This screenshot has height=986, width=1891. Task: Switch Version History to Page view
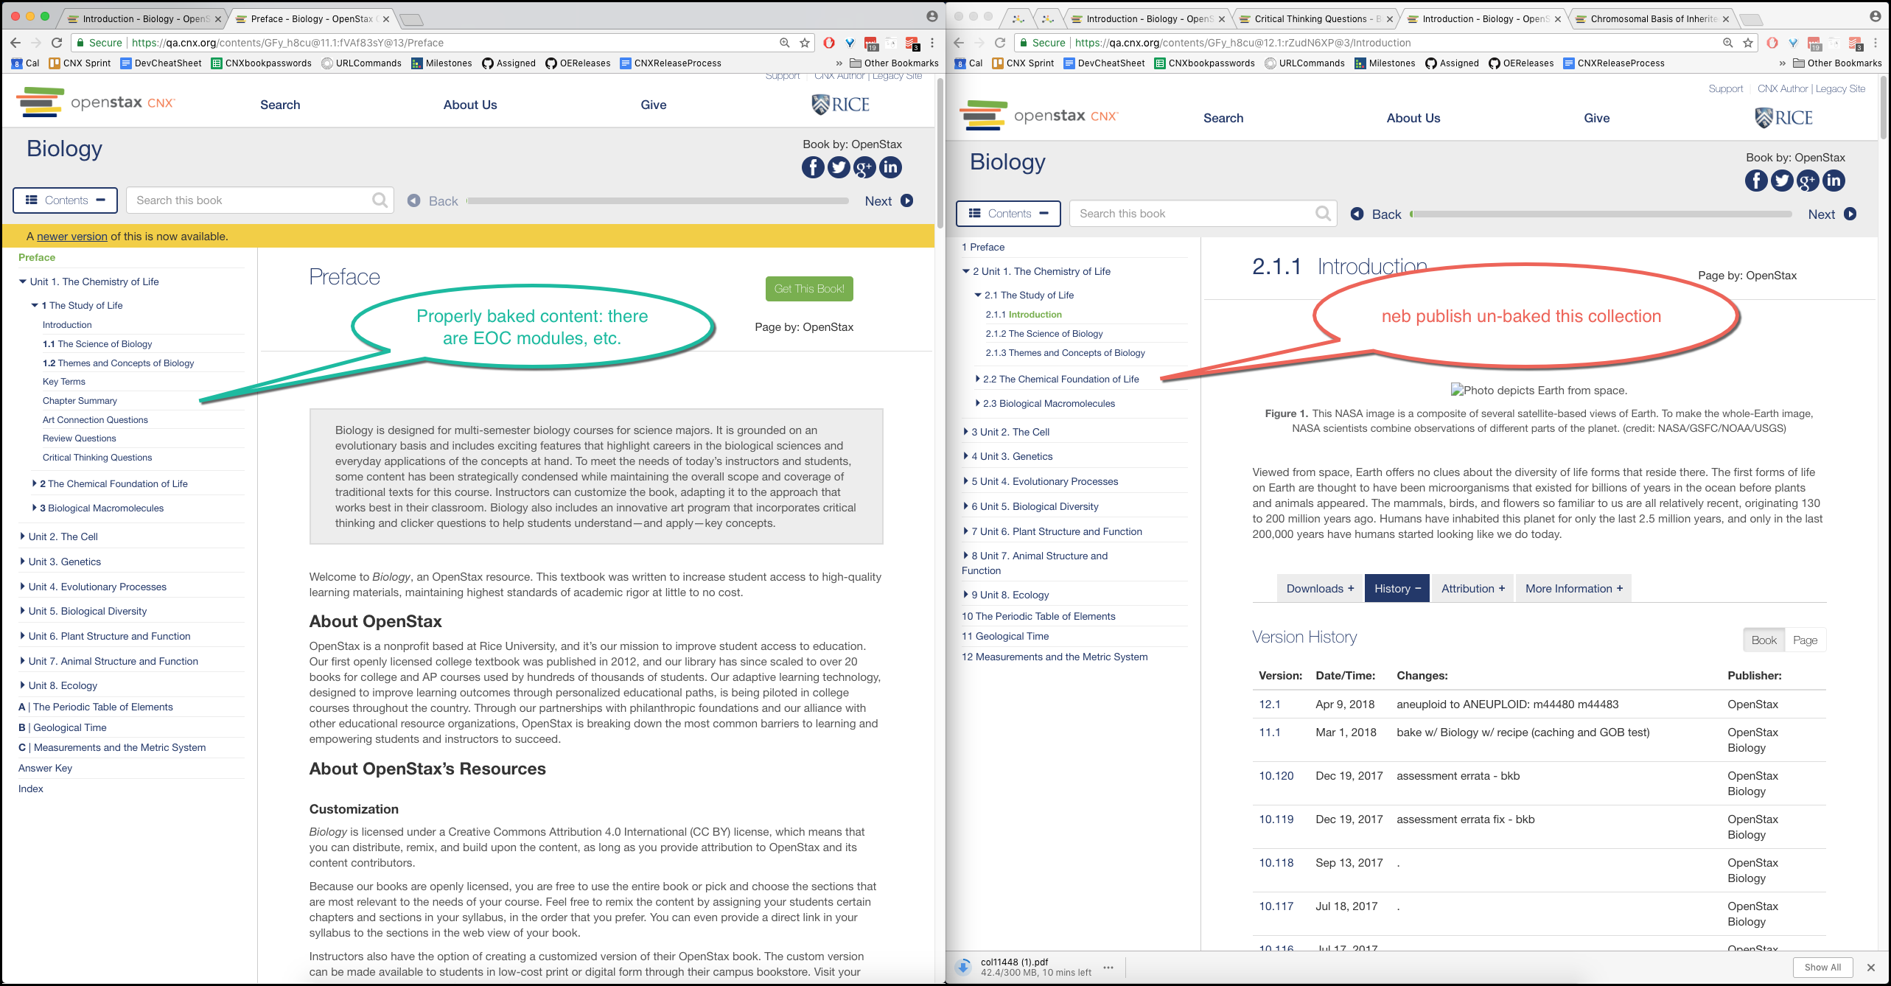[1805, 640]
